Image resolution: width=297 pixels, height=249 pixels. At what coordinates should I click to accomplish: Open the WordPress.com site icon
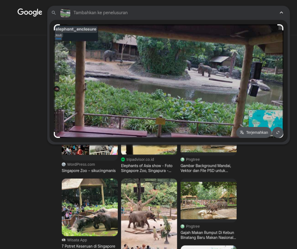click(x=64, y=164)
